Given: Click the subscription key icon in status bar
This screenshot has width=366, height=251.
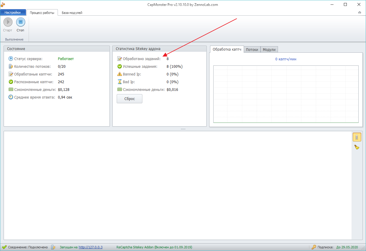Looking at the screenshot, I should [314, 247].
